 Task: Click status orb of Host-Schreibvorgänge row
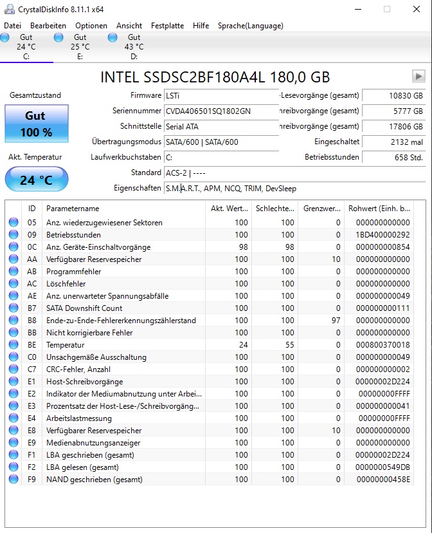pos(14,381)
